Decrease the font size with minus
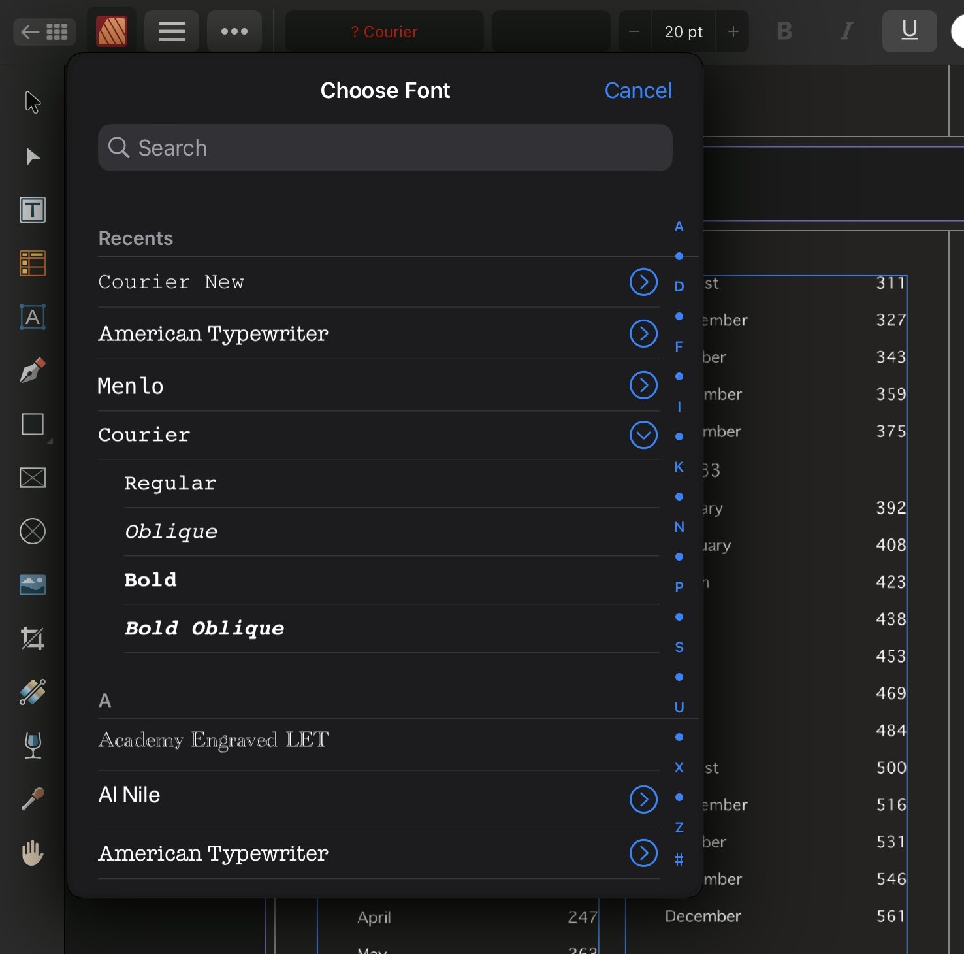964x954 pixels. pos(634,31)
